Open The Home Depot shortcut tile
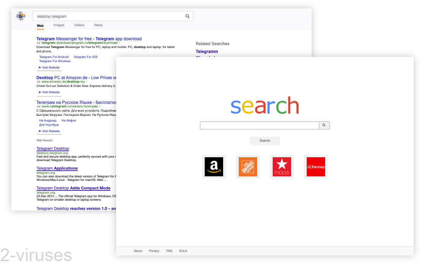Image resolution: width=425 pixels, height=265 pixels. point(248,166)
